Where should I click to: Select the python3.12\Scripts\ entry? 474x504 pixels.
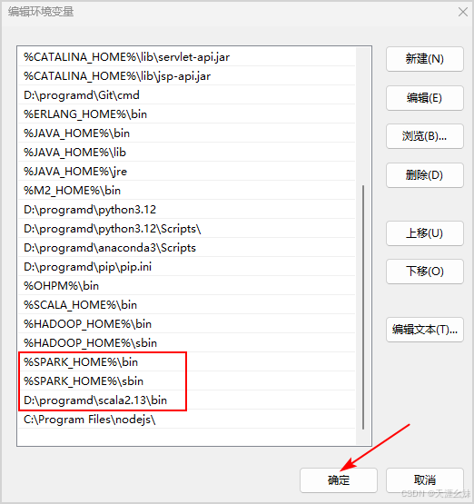187,229
